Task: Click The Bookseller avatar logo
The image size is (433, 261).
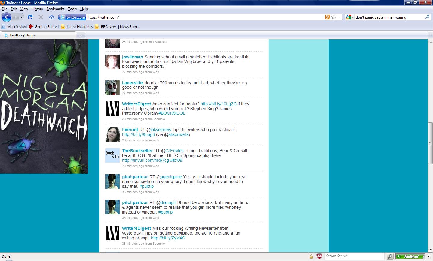Action: 112,155
